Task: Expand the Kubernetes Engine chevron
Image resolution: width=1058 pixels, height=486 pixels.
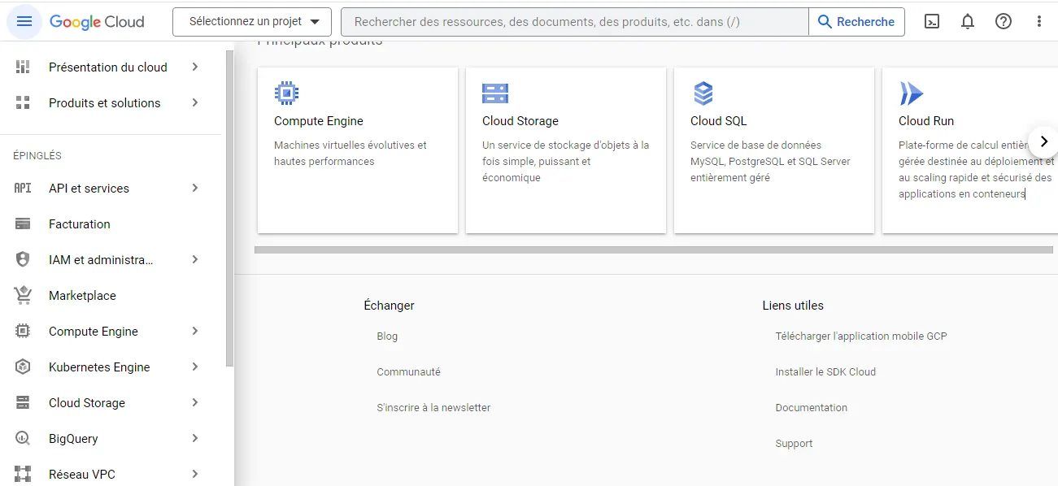Action: click(x=195, y=367)
